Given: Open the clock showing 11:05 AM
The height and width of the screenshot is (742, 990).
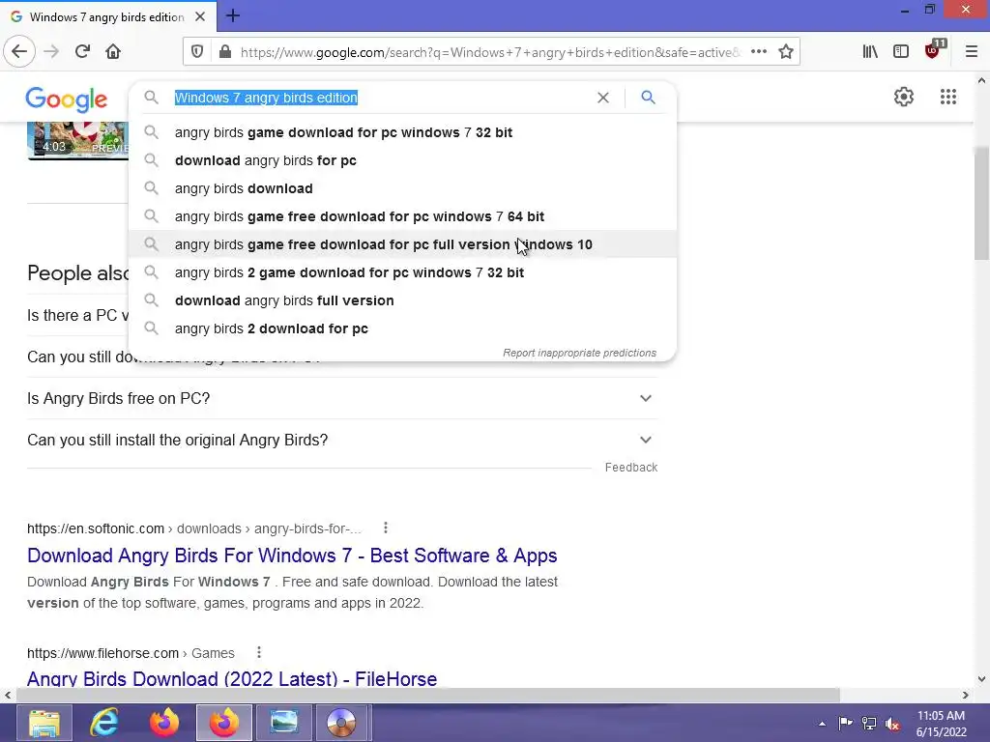Looking at the screenshot, I should click(941, 724).
